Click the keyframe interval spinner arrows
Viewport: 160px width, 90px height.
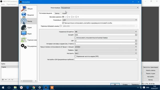(136, 44)
